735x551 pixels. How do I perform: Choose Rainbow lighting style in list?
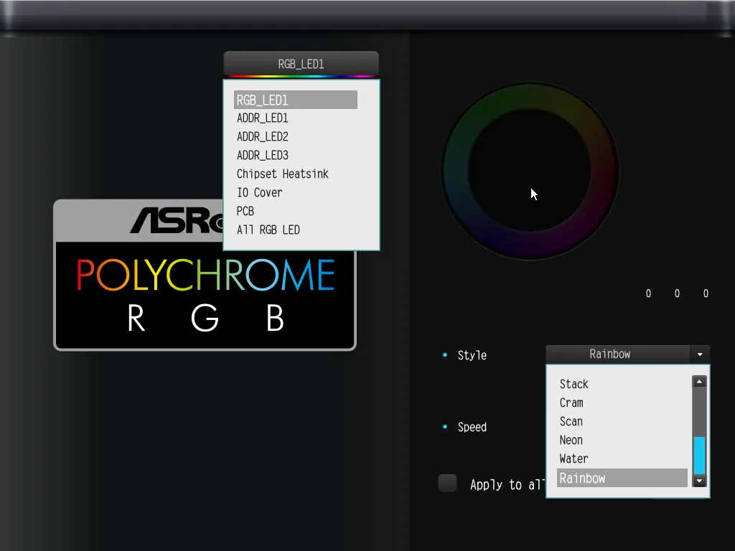tap(622, 478)
